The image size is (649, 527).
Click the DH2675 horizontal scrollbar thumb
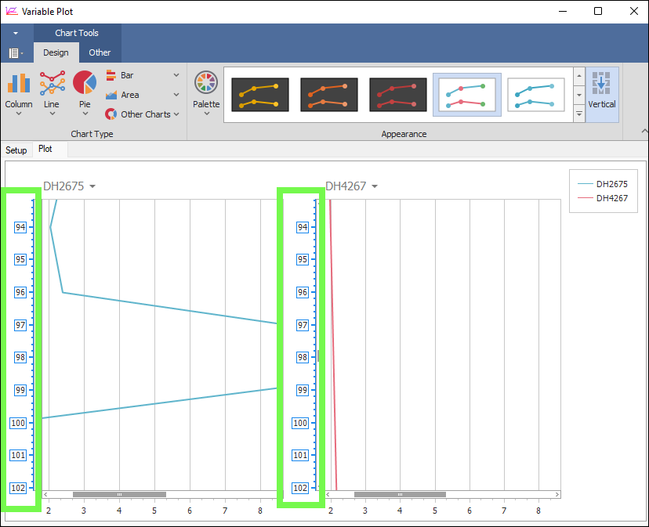tap(119, 494)
